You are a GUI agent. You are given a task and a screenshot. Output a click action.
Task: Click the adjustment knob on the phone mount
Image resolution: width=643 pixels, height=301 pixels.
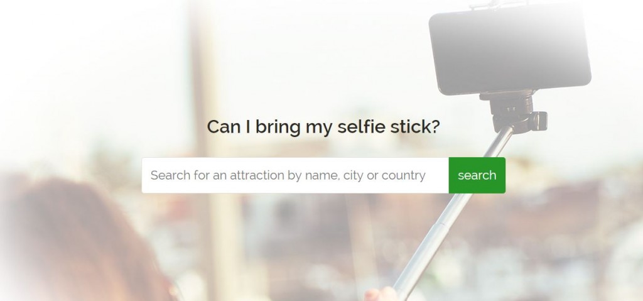(538, 121)
